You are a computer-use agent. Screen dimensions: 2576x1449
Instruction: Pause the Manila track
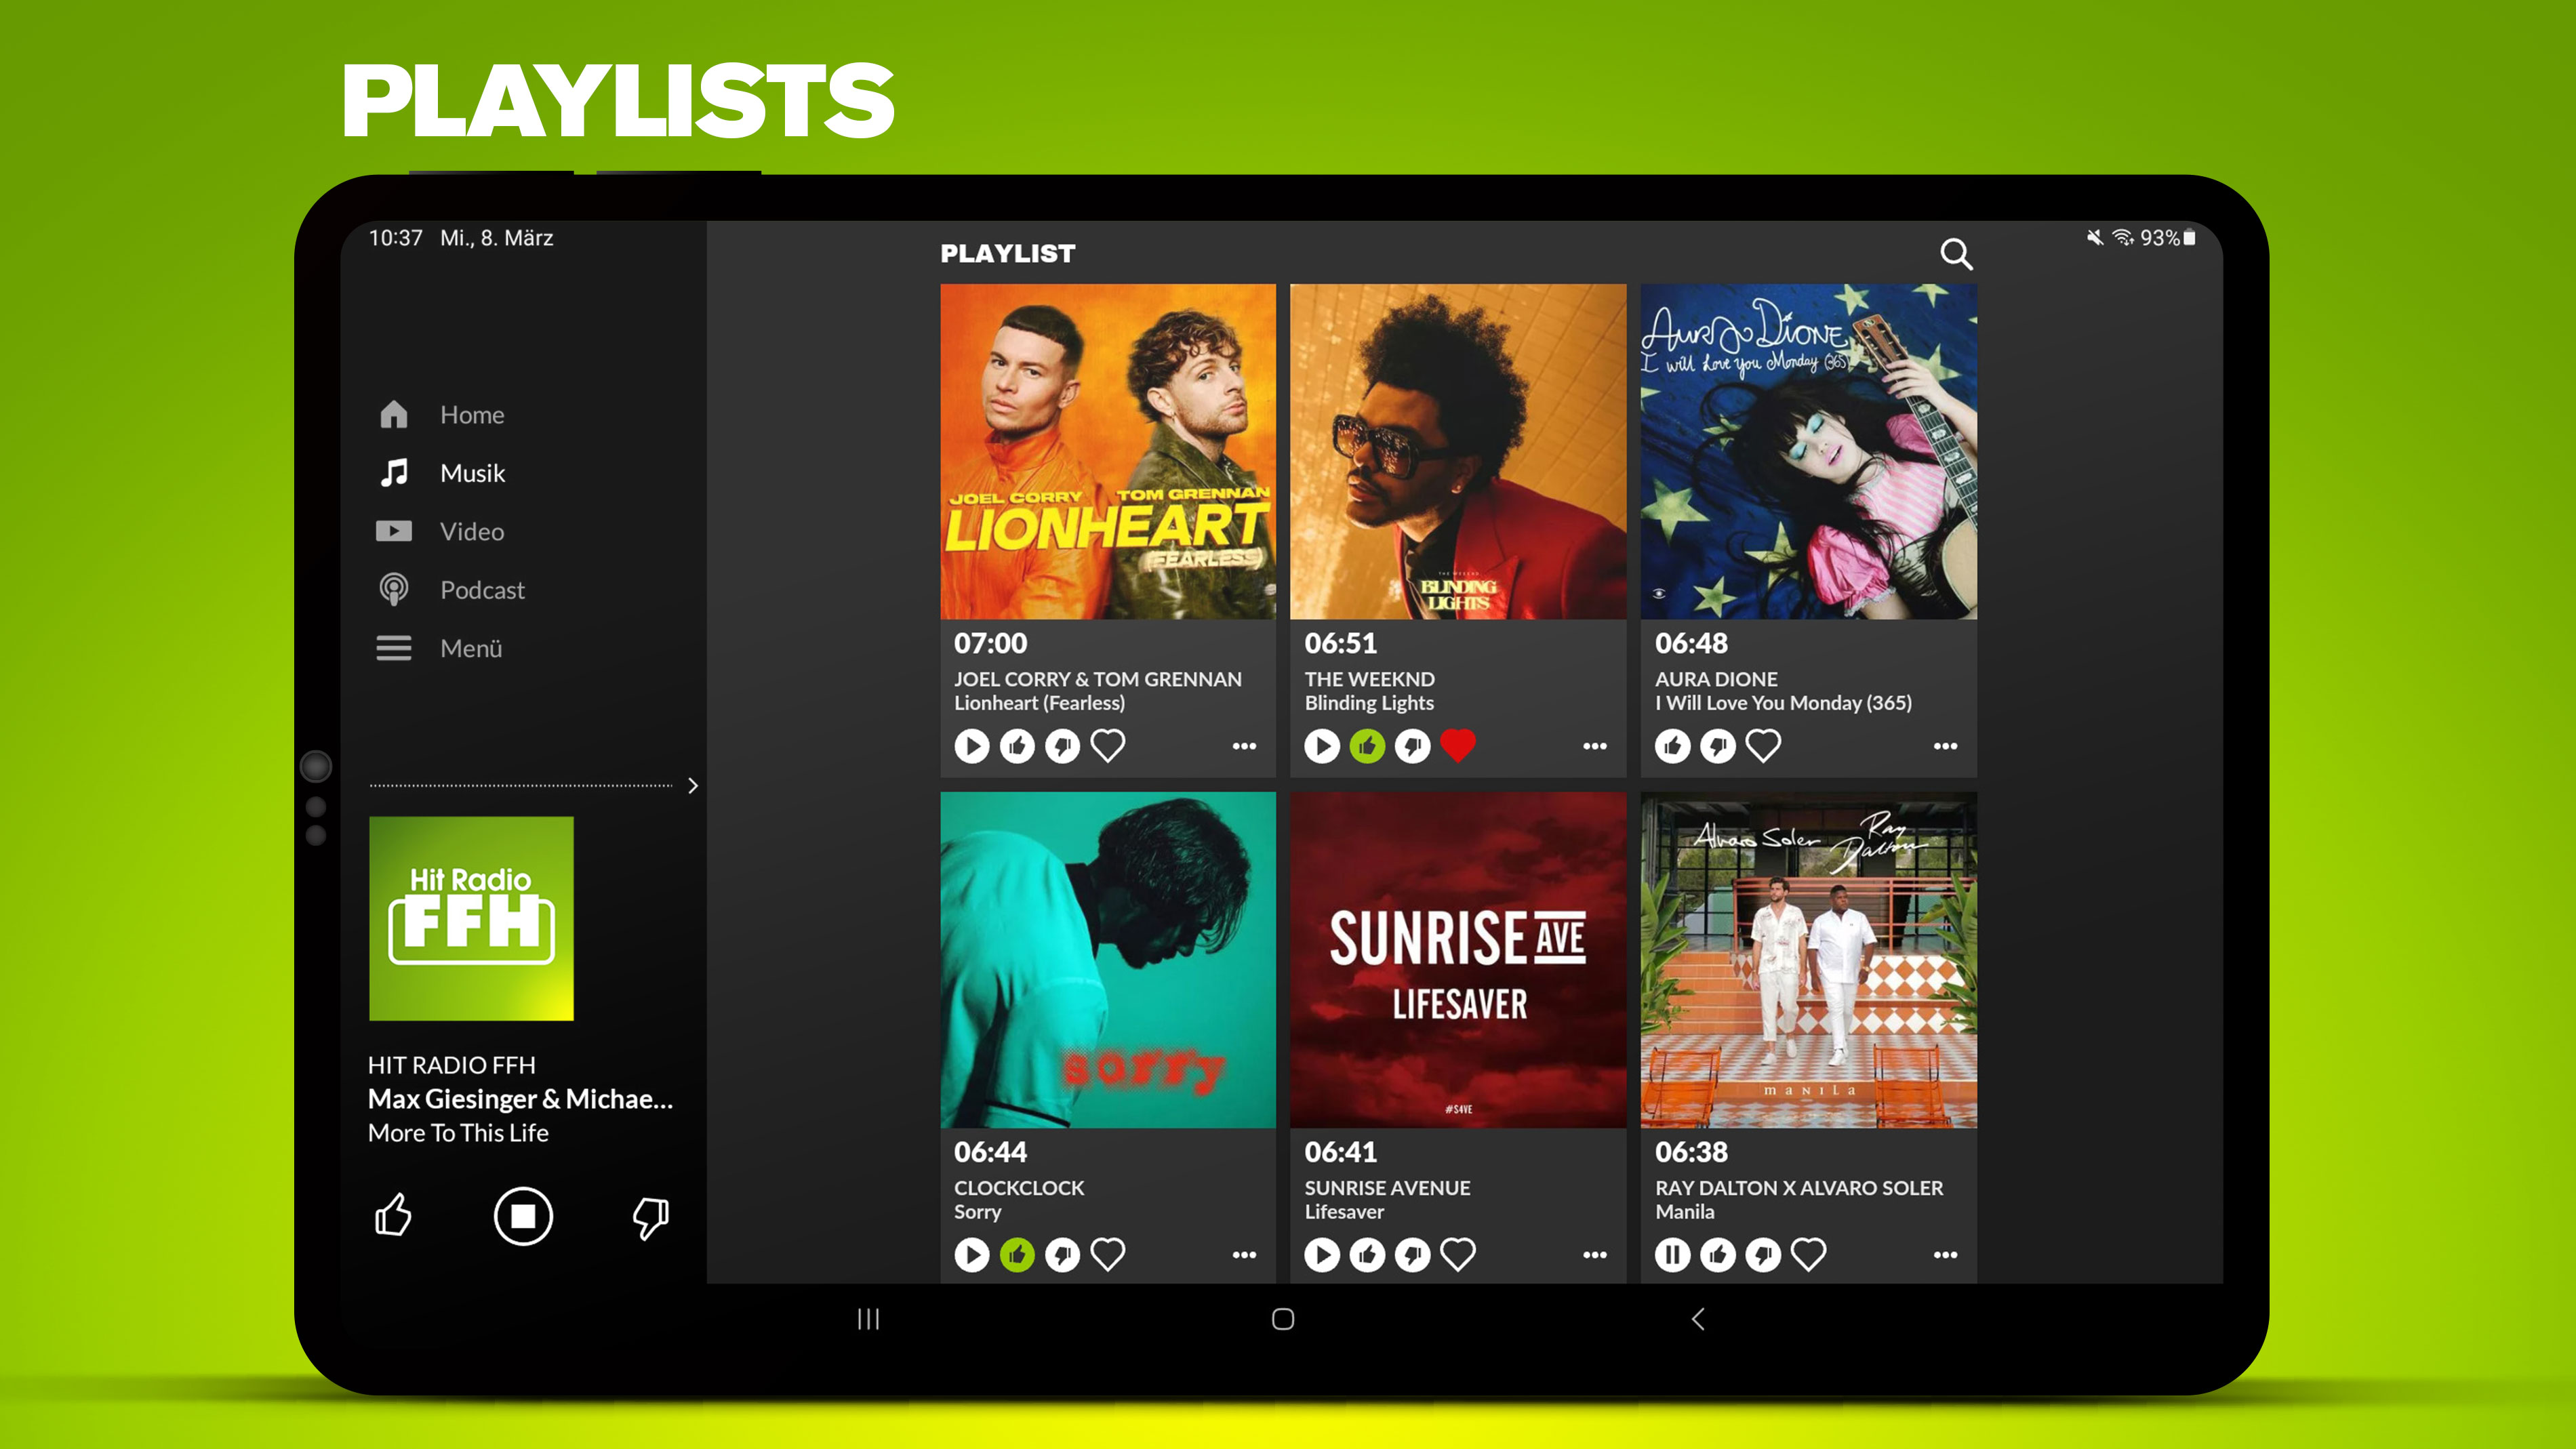point(1672,1254)
